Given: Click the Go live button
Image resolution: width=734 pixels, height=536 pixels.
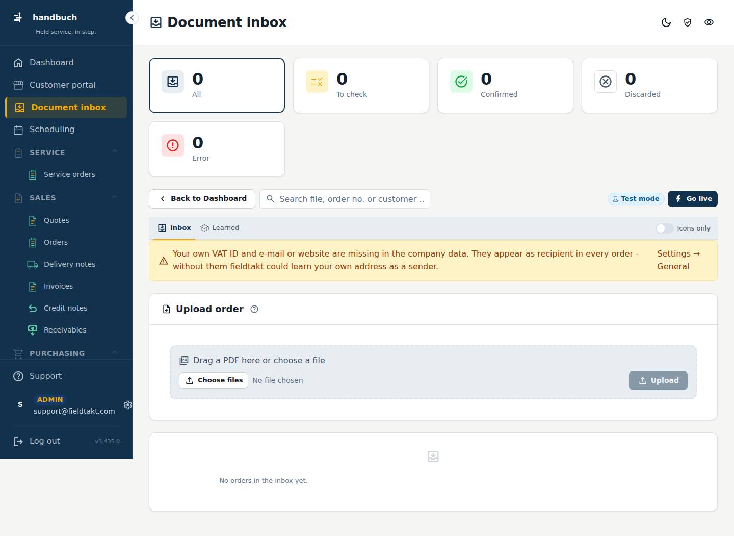Looking at the screenshot, I should [x=693, y=199].
